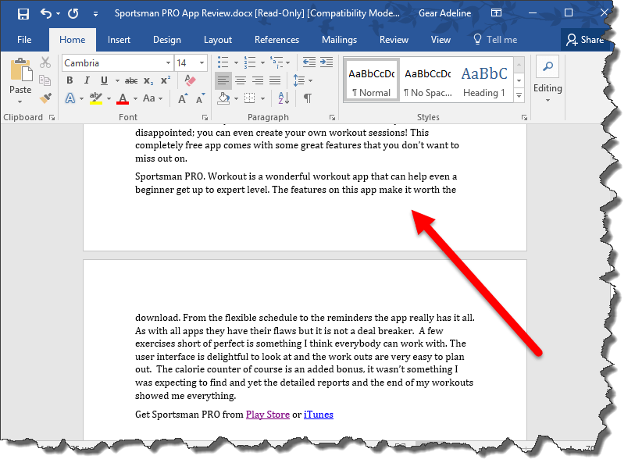Open the Clipboard pane launcher
The height and width of the screenshot is (470, 635).
click(52, 117)
